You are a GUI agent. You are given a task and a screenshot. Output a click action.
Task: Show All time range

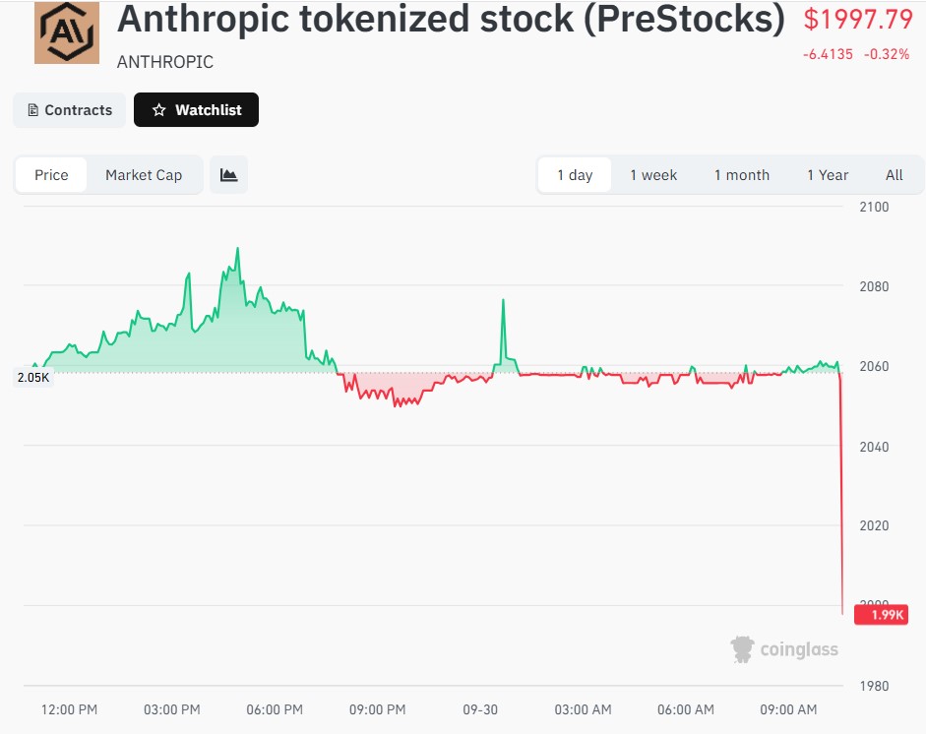pyautogui.click(x=895, y=175)
